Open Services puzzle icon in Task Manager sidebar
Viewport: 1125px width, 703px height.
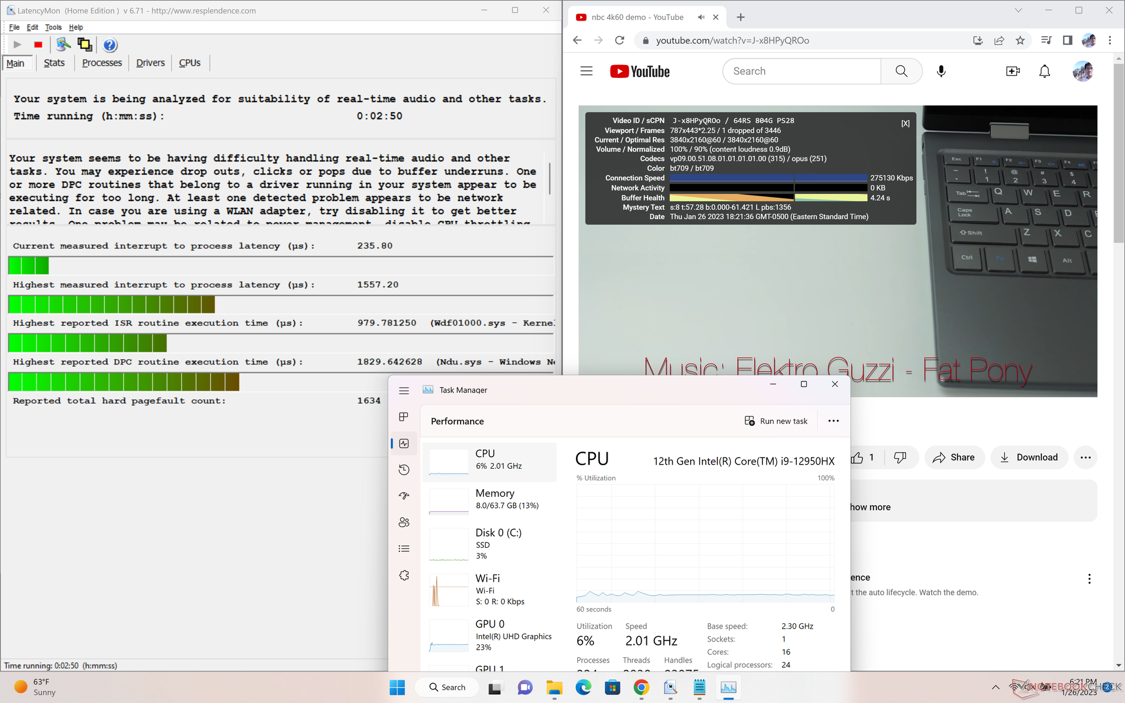(x=404, y=576)
